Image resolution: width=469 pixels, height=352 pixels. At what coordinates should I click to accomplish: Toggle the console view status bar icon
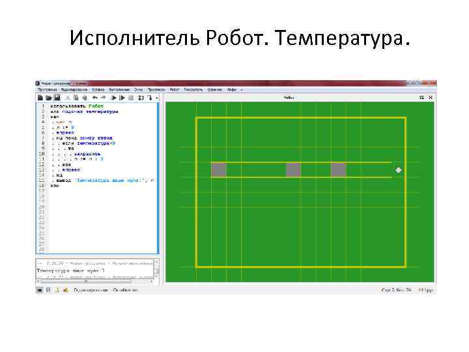point(40,289)
